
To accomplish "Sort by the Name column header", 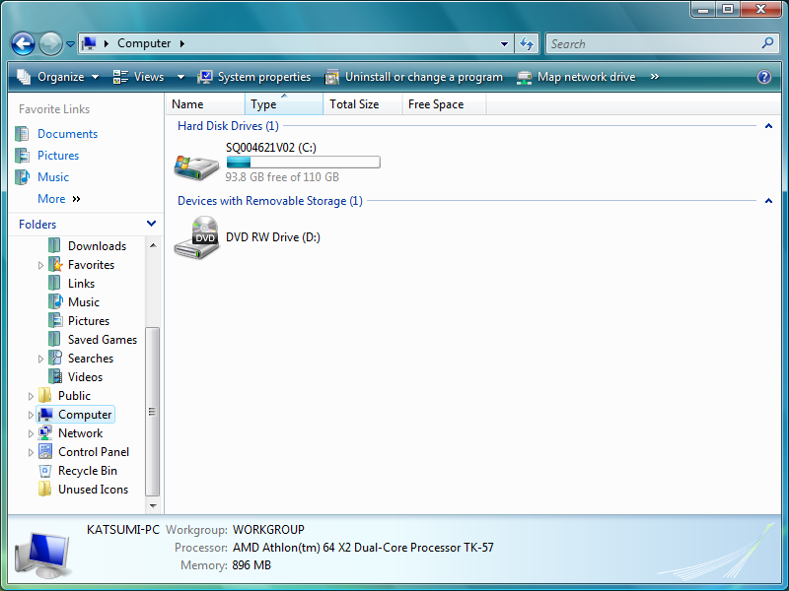I will tap(205, 104).
